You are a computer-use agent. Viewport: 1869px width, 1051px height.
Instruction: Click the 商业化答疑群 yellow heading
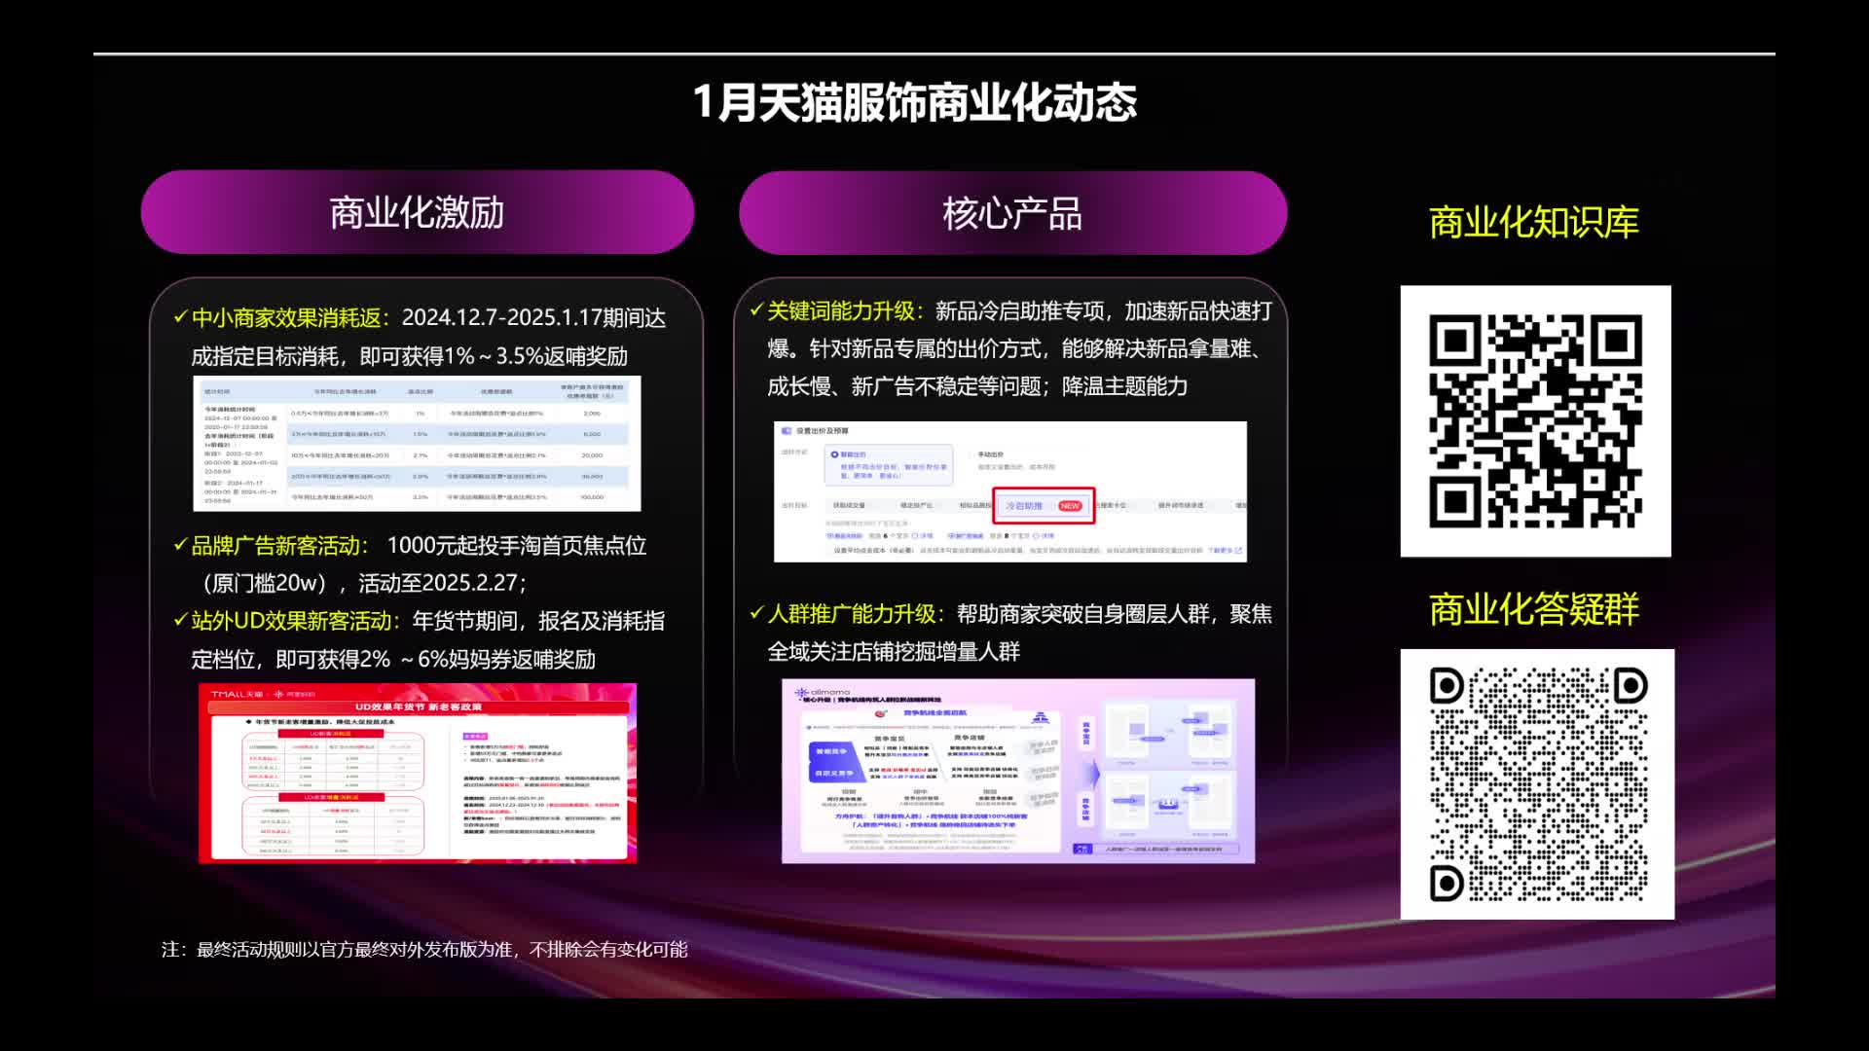tap(1533, 609)
